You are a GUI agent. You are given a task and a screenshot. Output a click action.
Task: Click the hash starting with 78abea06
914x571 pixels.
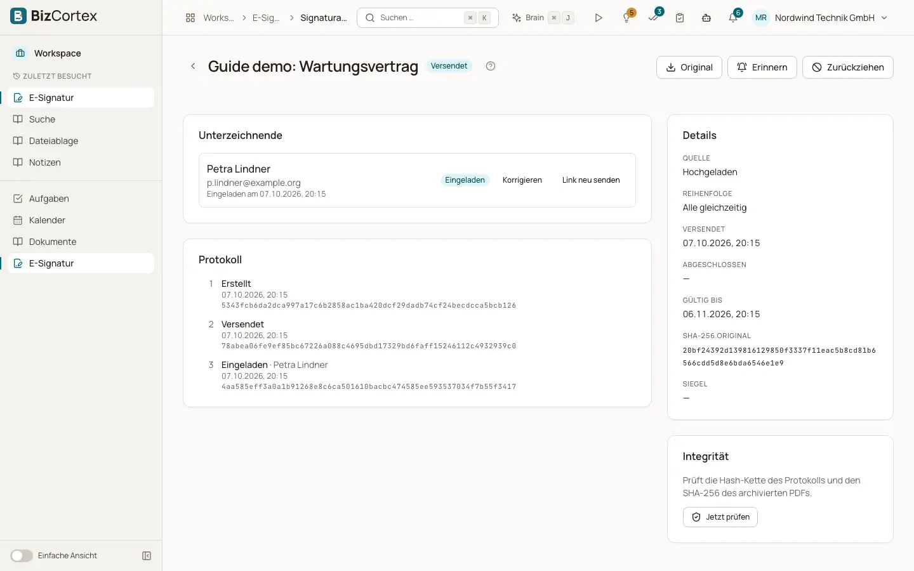[369, 346]
